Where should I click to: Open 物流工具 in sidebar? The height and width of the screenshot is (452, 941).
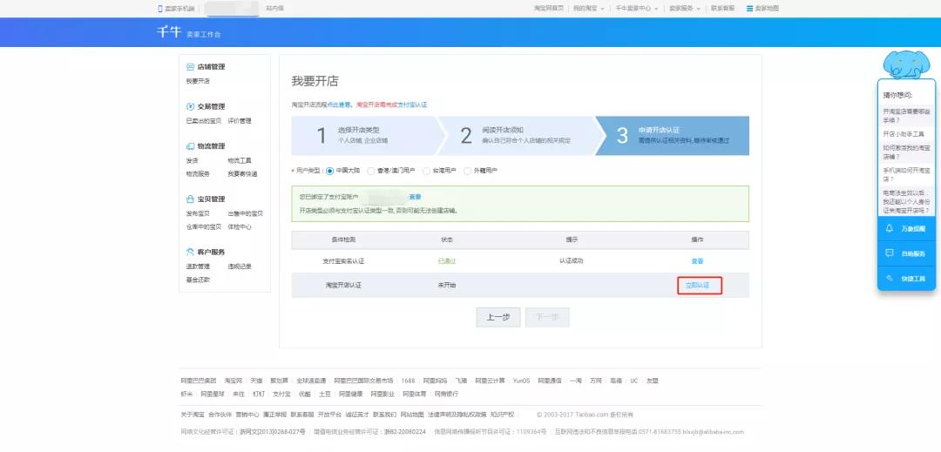[240, 160]
